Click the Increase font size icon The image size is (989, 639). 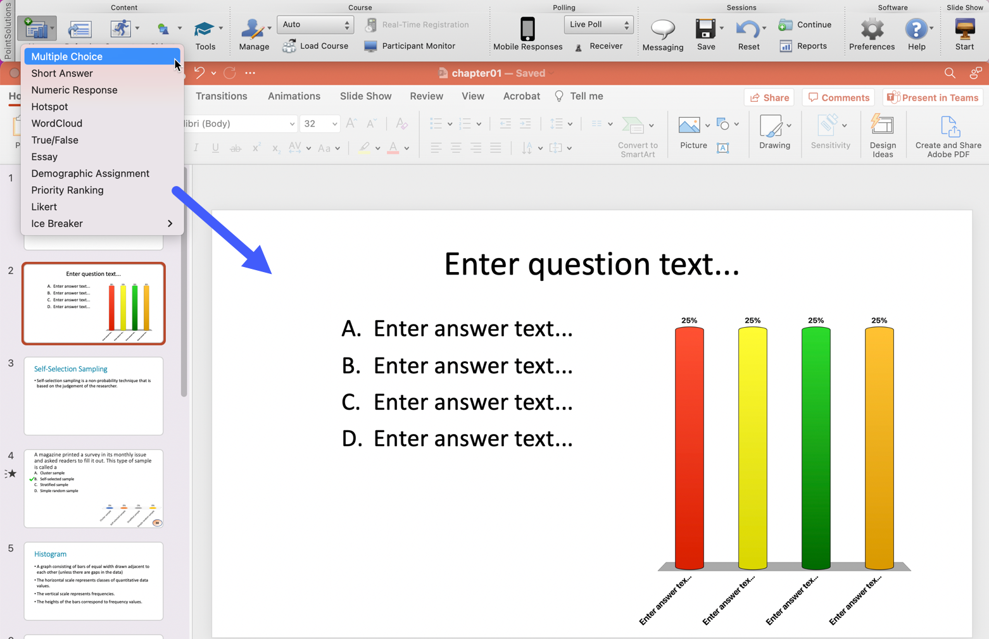coord(351,123)
